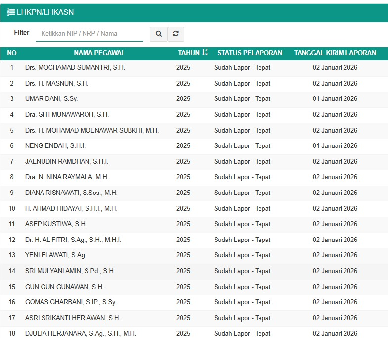Click the name DIANA RISNAWATI, S.Sos., M.H.
Screen dimensions: 388x338
coord(71,193)
